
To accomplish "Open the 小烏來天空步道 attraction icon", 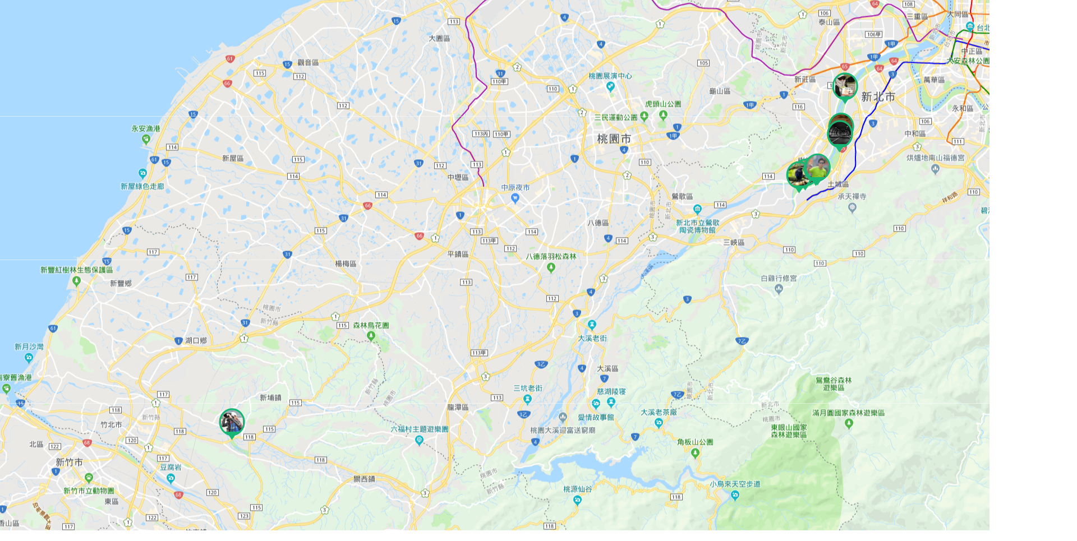I will [735, 495].
